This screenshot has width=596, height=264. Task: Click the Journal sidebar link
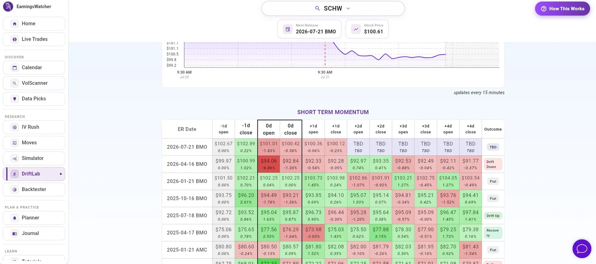click(34, 233)
